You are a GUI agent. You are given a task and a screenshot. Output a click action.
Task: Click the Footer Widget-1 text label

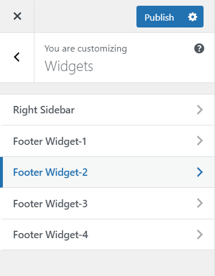(50, 141)
